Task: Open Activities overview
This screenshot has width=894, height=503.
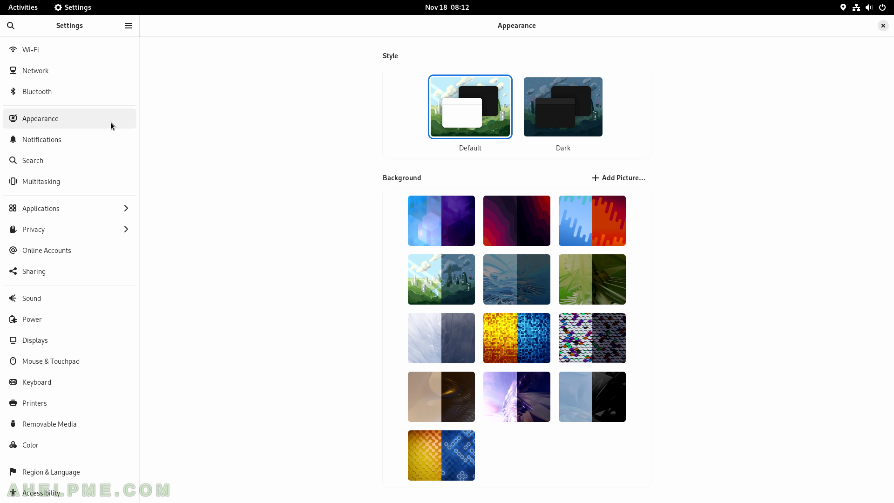Action: [x=23, y=7]
